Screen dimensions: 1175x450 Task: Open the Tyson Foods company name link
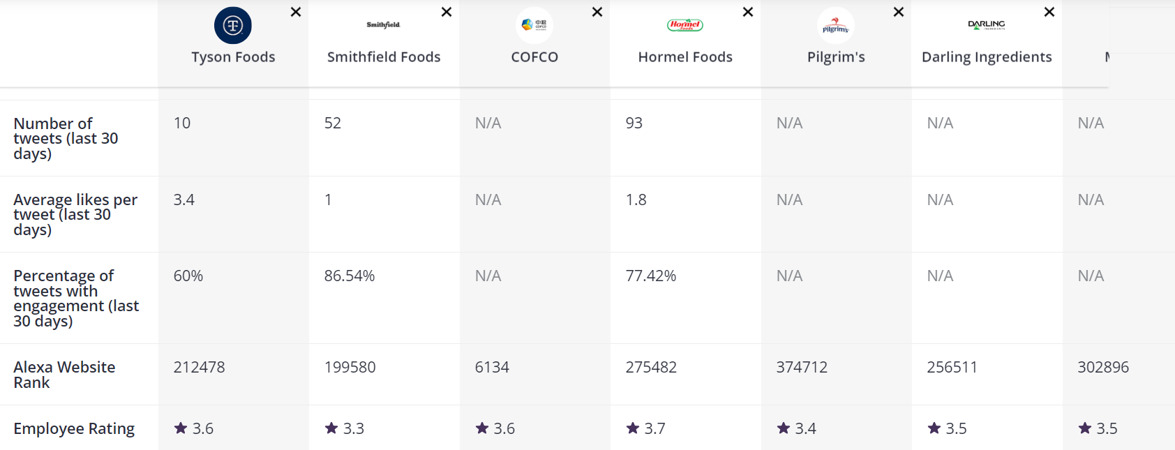[x=233, y=57]
